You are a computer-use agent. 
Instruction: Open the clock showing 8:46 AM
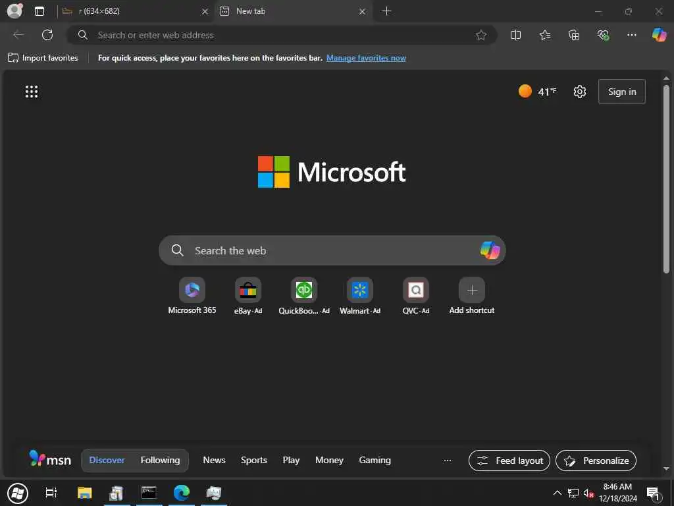click(617, 493)
